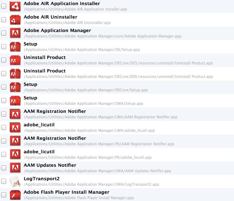Click 'Uninstall Product' title above DE5 path
Image resolution: width=234 pixels, height=201 pixels.
click(x=45, y=58)
